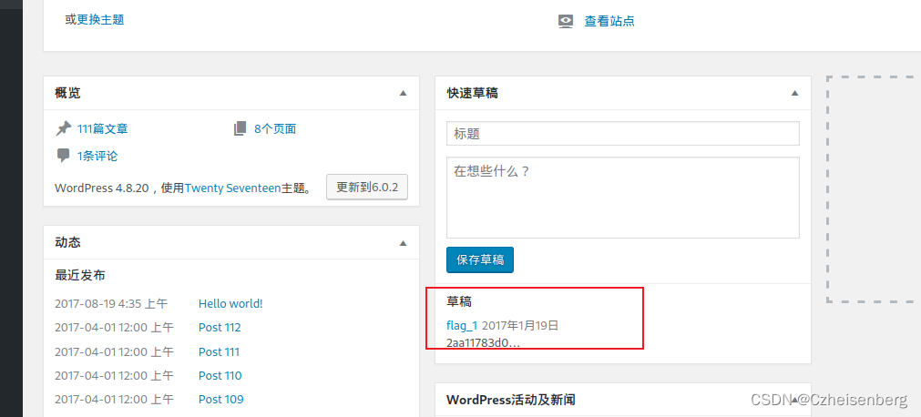Click the pushpin icon beside 111篇文章
This screenshot has width=921, height=417.
[x=64, y=128]
